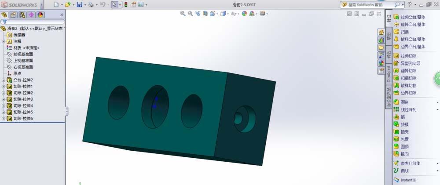Click 圆角 fillet command
This screenshot has height=185, width=440.
pos(401,102)
